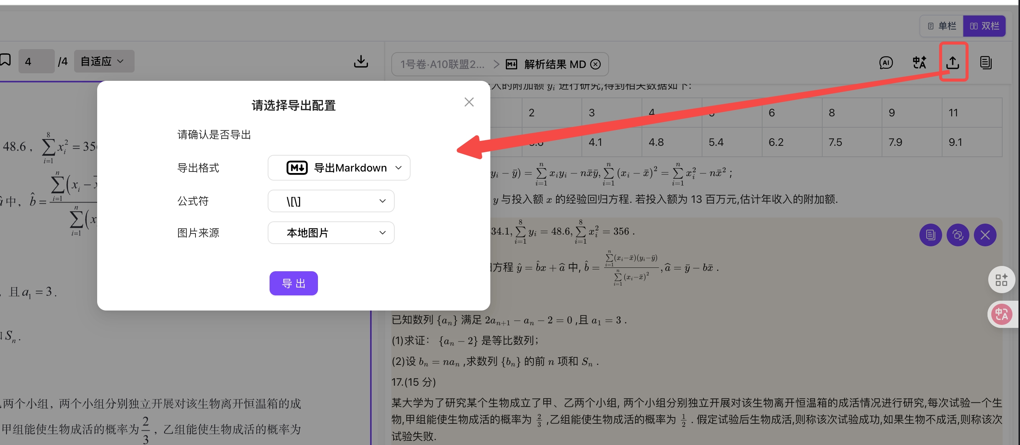Close the export configuration dialog
Viewport: 1020px width, 445px height.
pos(469,102)
